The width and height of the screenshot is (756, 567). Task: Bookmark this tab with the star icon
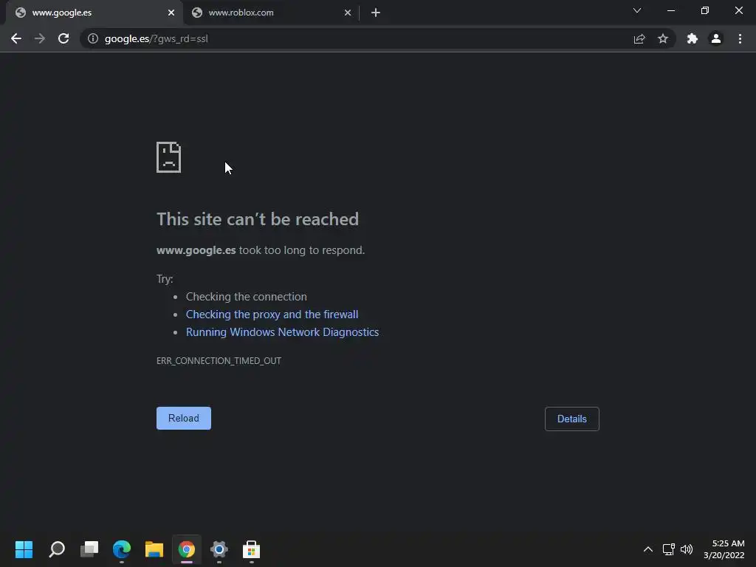[x=663, y=38]
